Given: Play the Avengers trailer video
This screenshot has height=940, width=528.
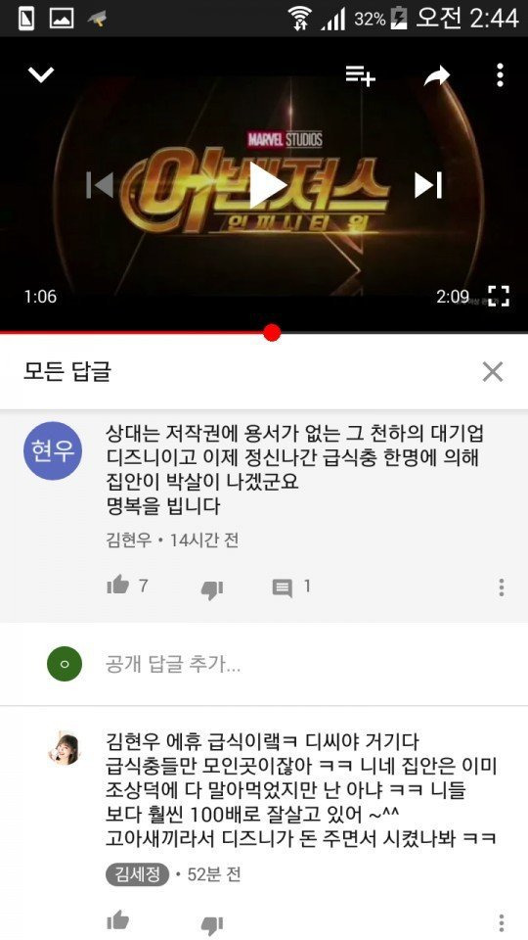Looking at the screenshot, I should pos(266,185).
